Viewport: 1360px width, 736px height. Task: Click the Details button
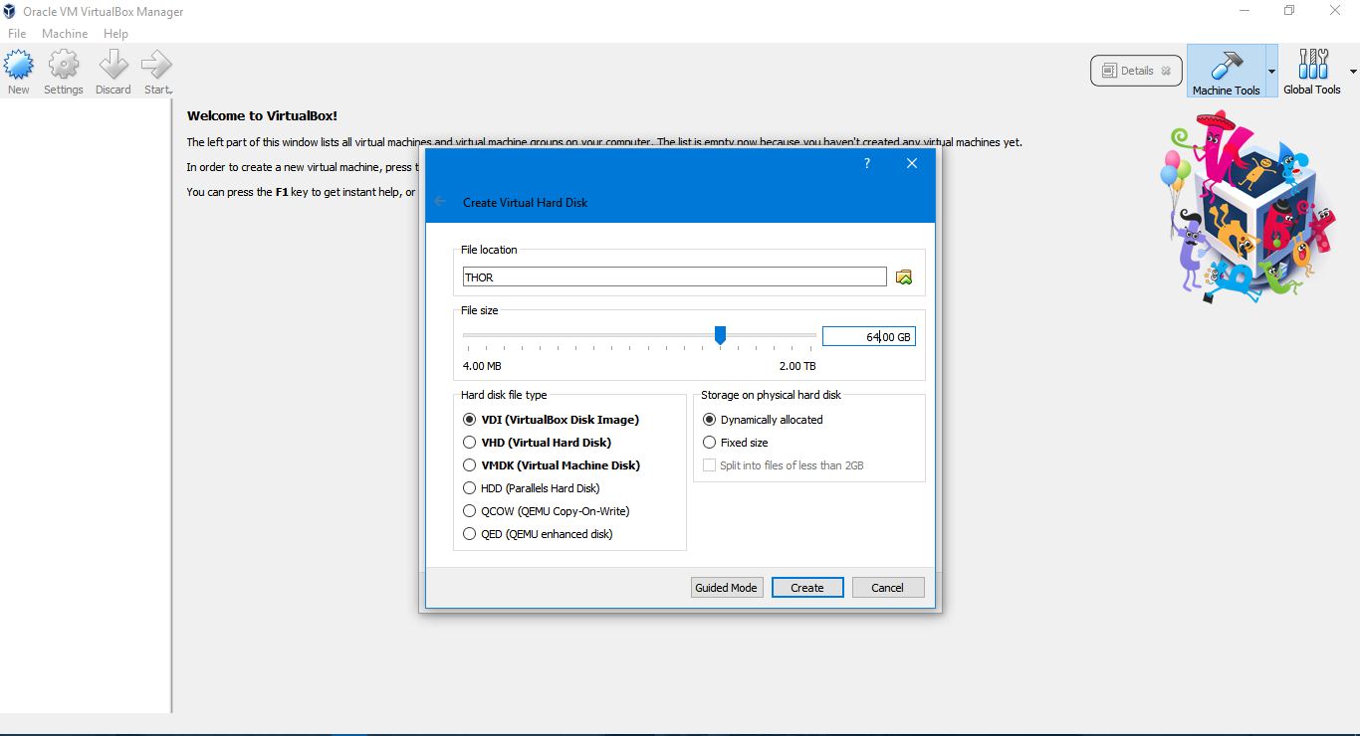pos(1137,71)
